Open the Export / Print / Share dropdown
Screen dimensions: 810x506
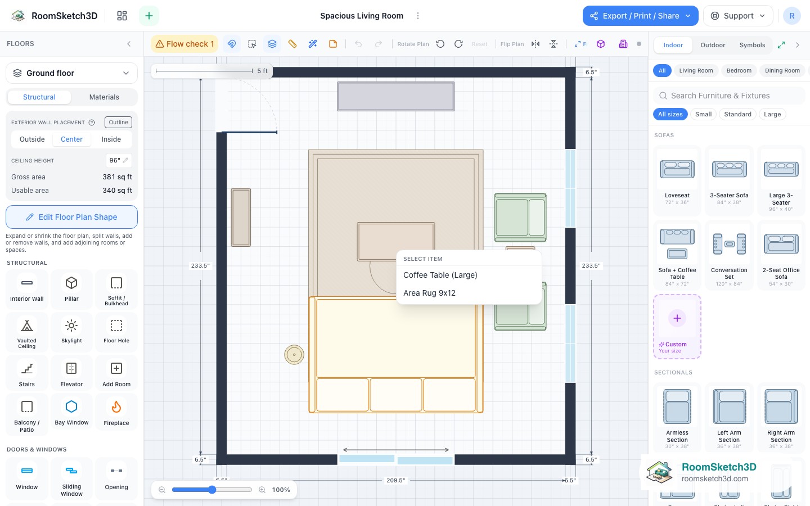pyautogui.click(x=640, y=16)
